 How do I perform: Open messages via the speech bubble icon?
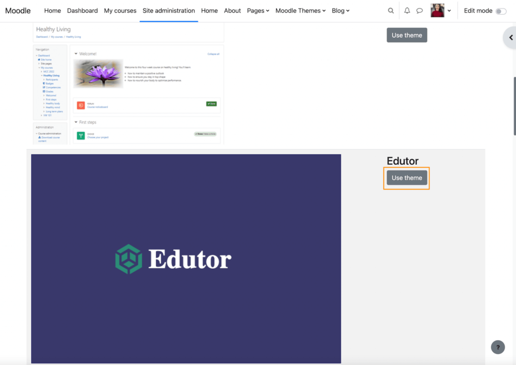(419, 10)
